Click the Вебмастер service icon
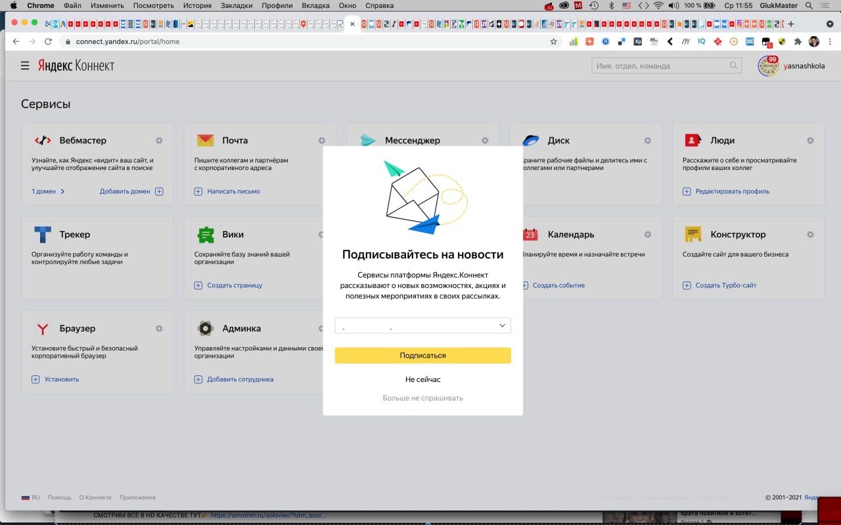Image resolution: width=841 pixels, height=525 pixels. (x=43, y=140)
